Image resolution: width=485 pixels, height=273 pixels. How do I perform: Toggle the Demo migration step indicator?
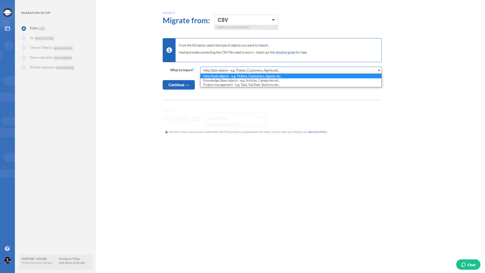(24, 57)
